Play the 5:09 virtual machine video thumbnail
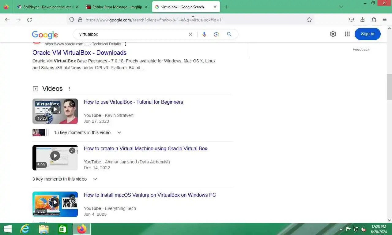 pyautogui.click(x=55, y=158)
